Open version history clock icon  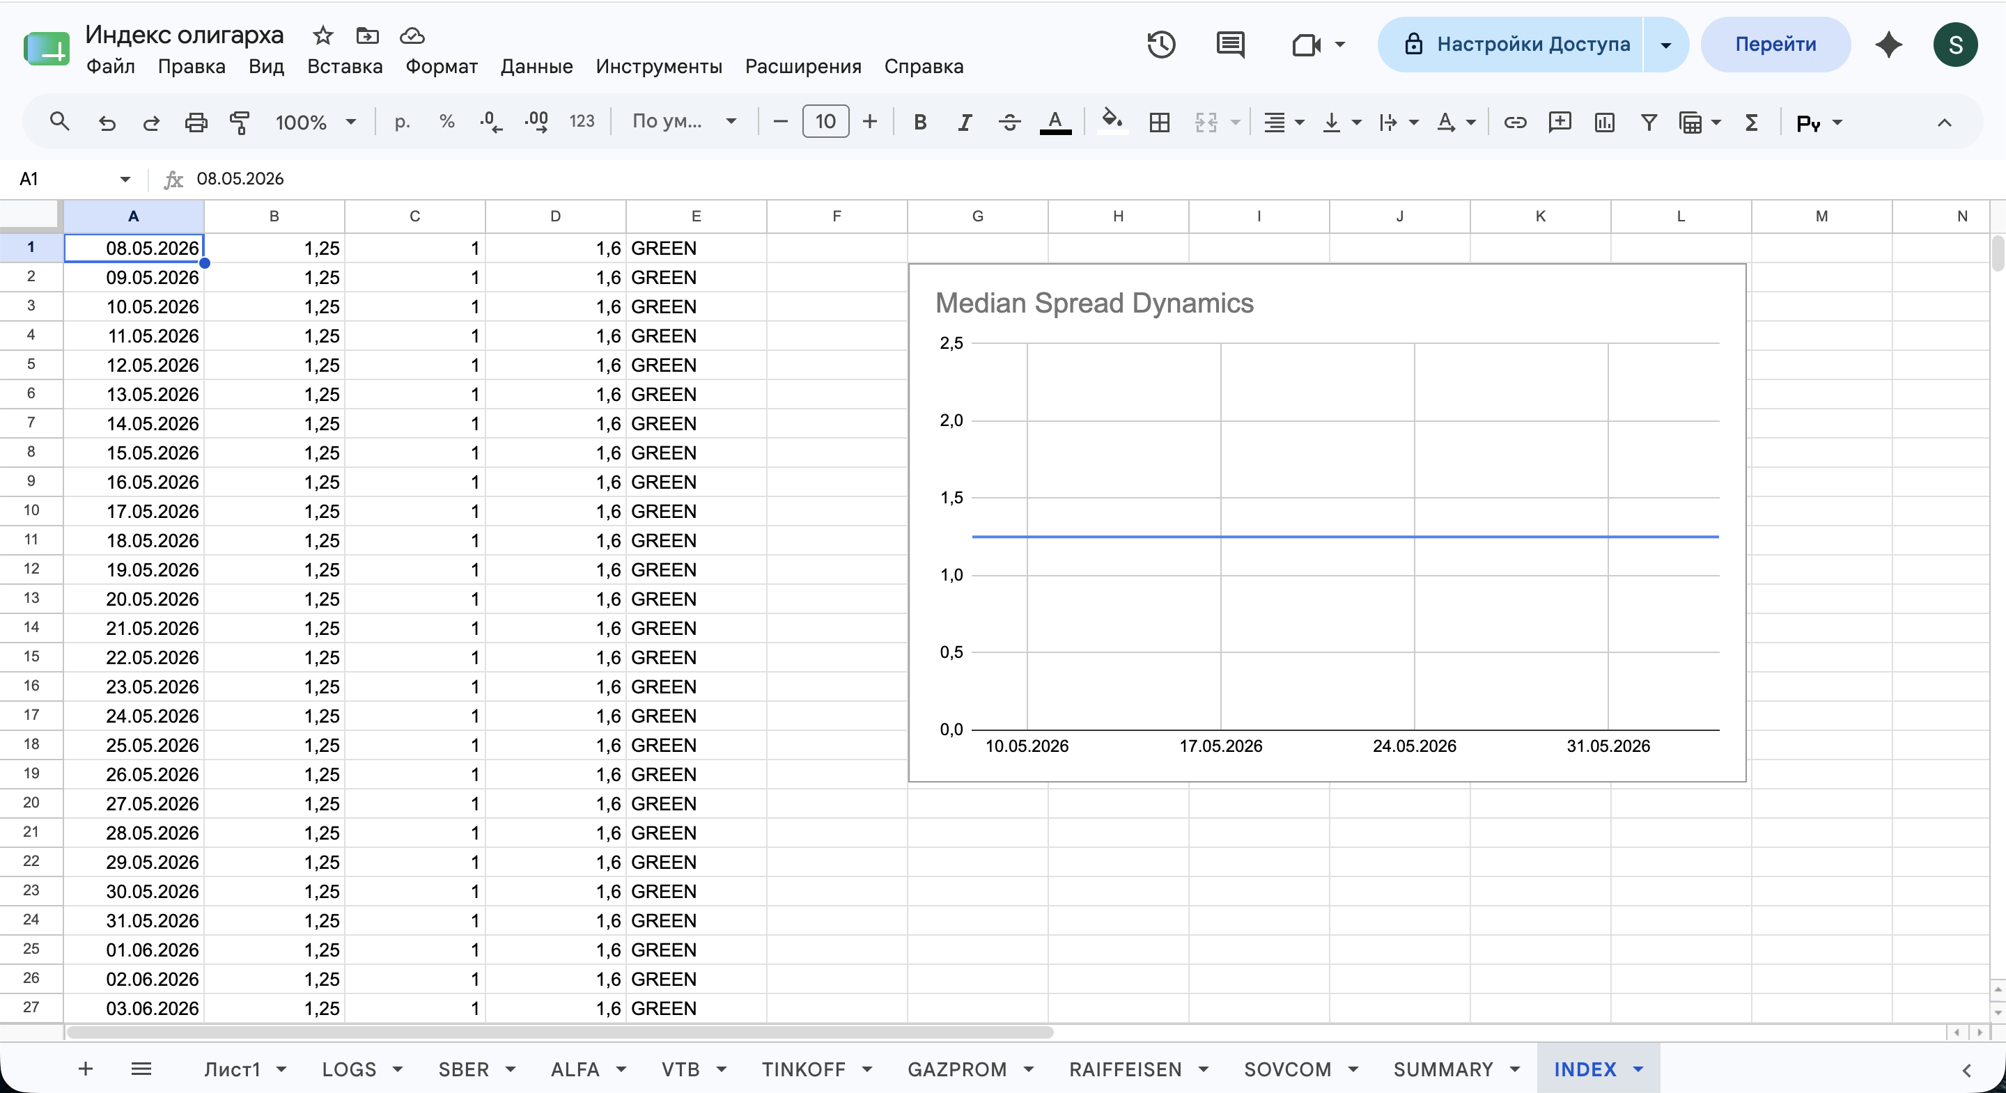pyautogui.click(x=1161, y=45)
